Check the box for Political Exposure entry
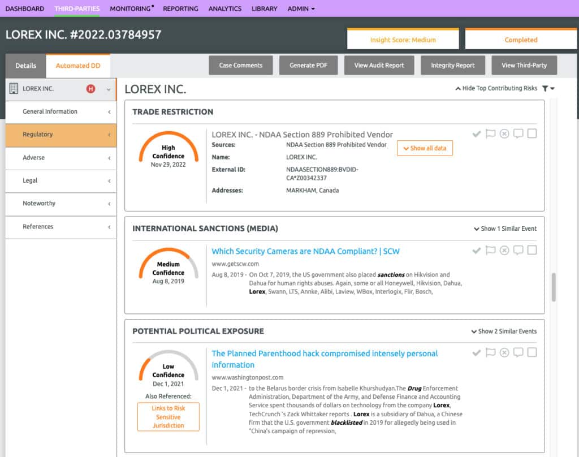579x457 pixels. pos(532,353)
